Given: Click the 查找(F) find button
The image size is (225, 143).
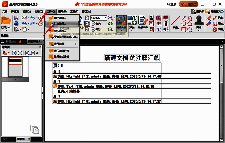Looking at the screenshot, I should tap(198, 12).
